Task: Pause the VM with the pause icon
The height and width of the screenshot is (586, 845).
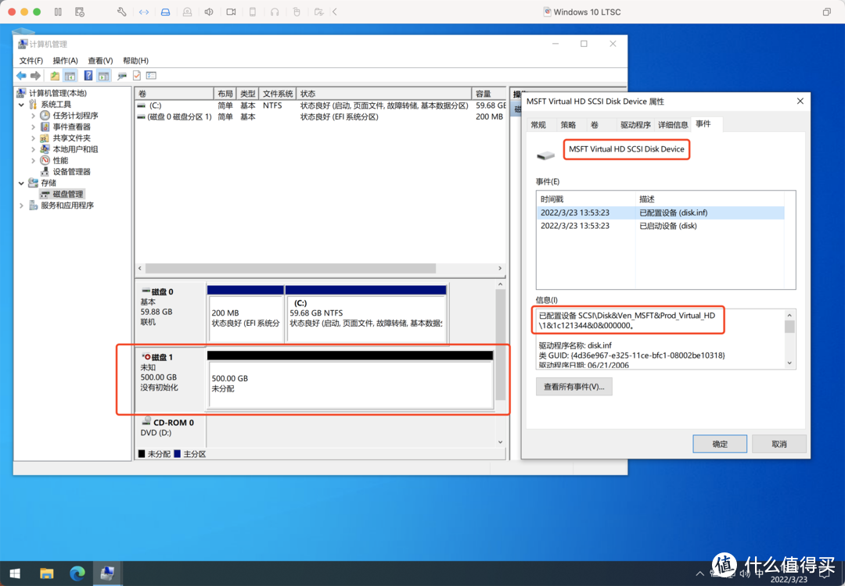Action: point(58,12)
